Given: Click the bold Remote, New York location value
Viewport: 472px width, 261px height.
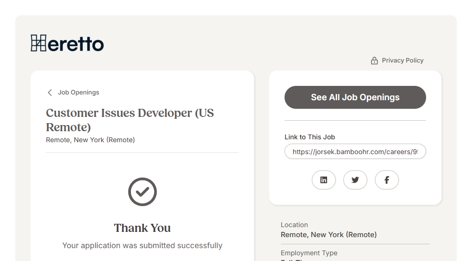Looking at the screenshot, I should click(x=329, y=235).
